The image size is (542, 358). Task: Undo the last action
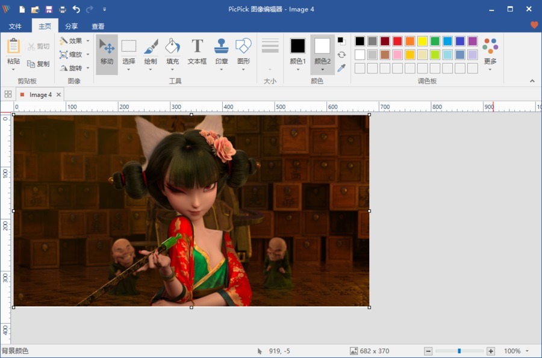tap(76, 9)
